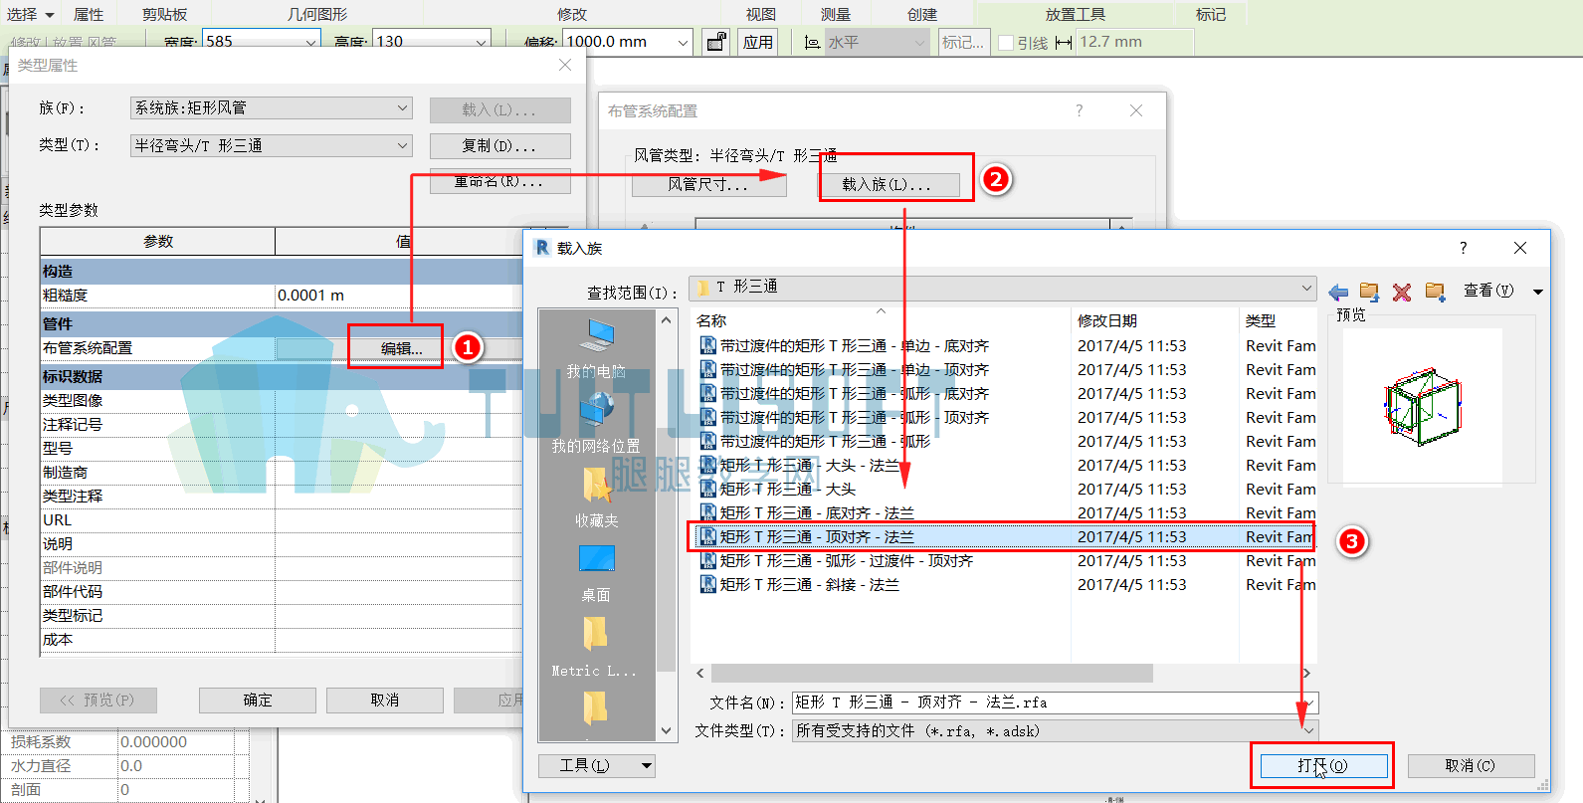Click the 应用 button in options bar

click(758, 42)
